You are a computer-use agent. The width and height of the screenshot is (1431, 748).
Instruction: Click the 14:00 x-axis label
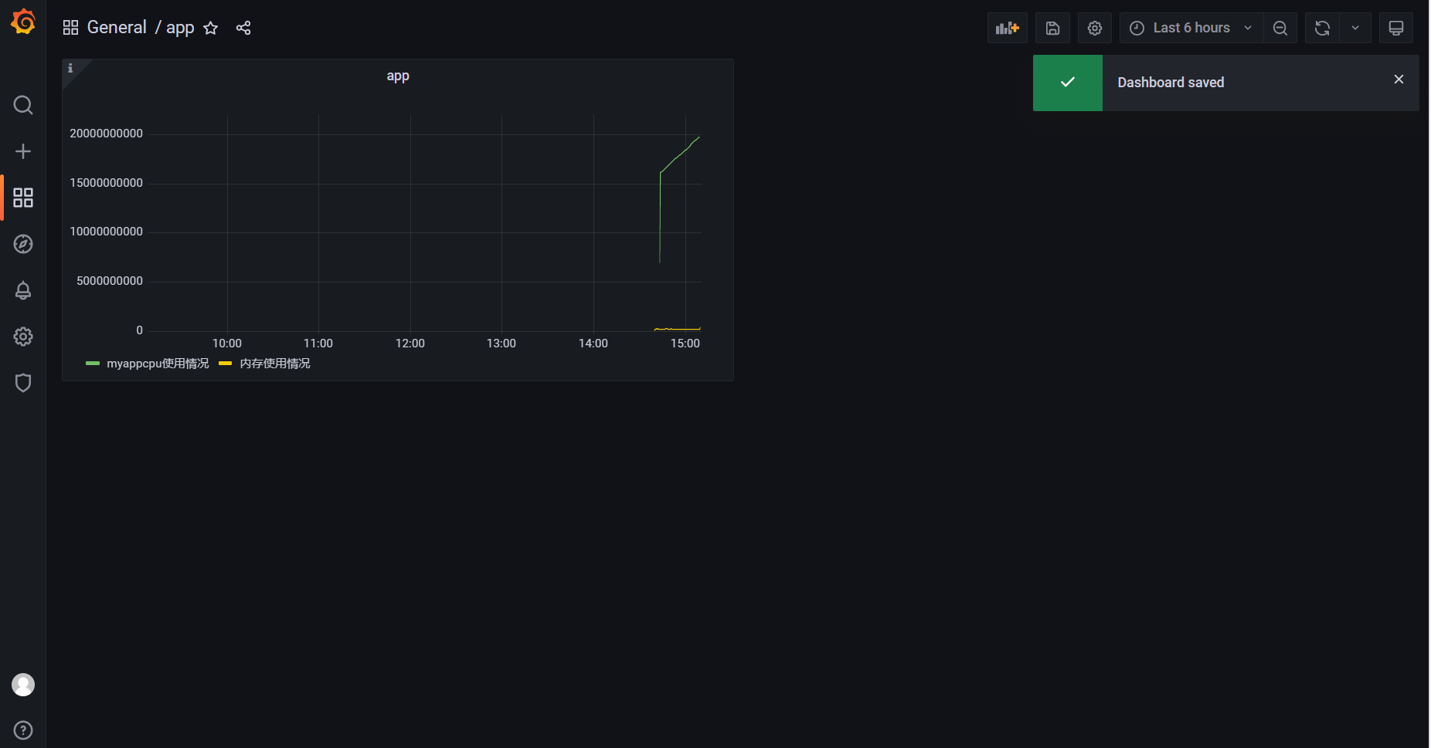[593, 344]
